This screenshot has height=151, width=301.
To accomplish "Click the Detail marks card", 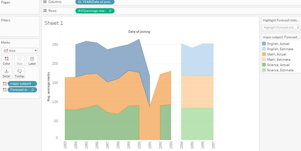I will (x=7, y=73).
